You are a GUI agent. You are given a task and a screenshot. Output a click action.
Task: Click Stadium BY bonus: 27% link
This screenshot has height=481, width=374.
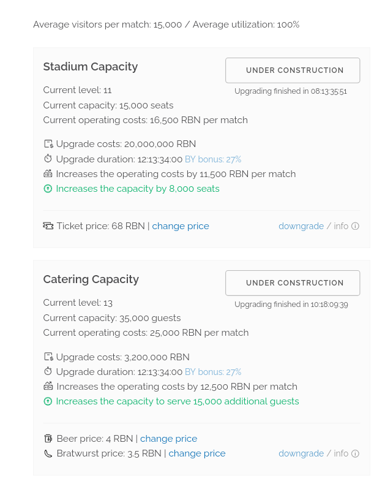pyautogui.click(x=213, y=159)
